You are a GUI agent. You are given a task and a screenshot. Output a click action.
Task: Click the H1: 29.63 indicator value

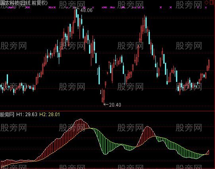tap(27, 115)
